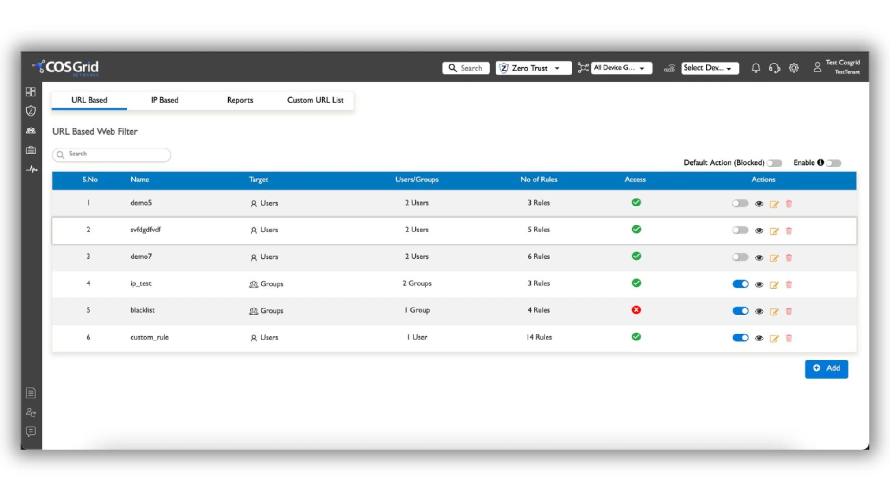
Task: Open the Zero Trust module dropdown
Action: coord(533,68)
